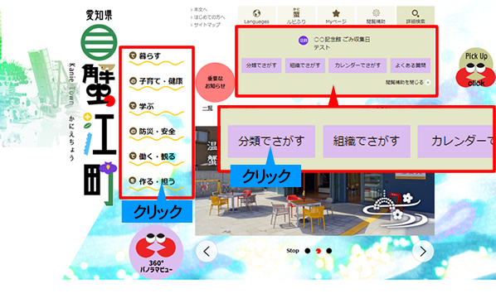Select 作る・担う menu item

point(156,183)
